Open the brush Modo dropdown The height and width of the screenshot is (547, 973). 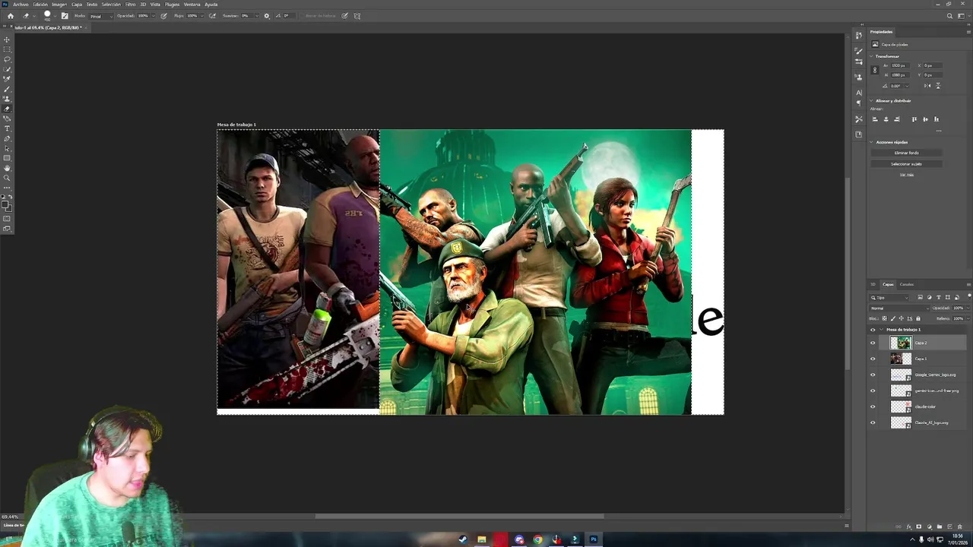pyautogui.click(x=101, y=16)
